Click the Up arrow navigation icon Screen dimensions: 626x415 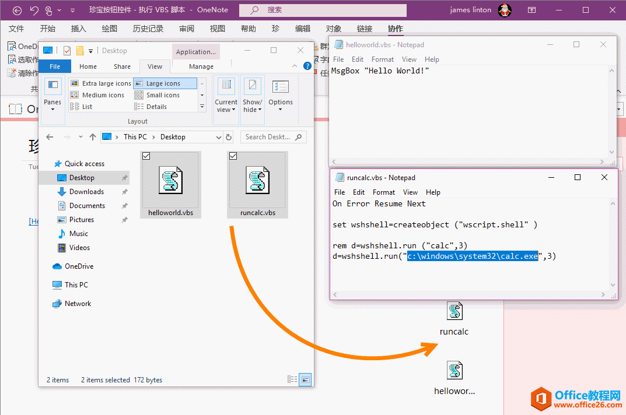point(92,137)
